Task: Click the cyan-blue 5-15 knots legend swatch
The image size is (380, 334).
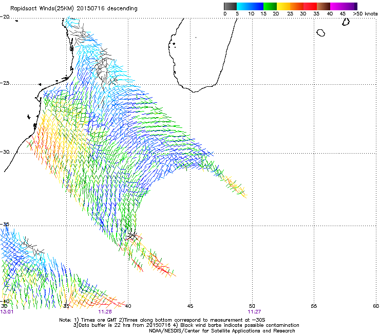Action: tap(250, 6)
